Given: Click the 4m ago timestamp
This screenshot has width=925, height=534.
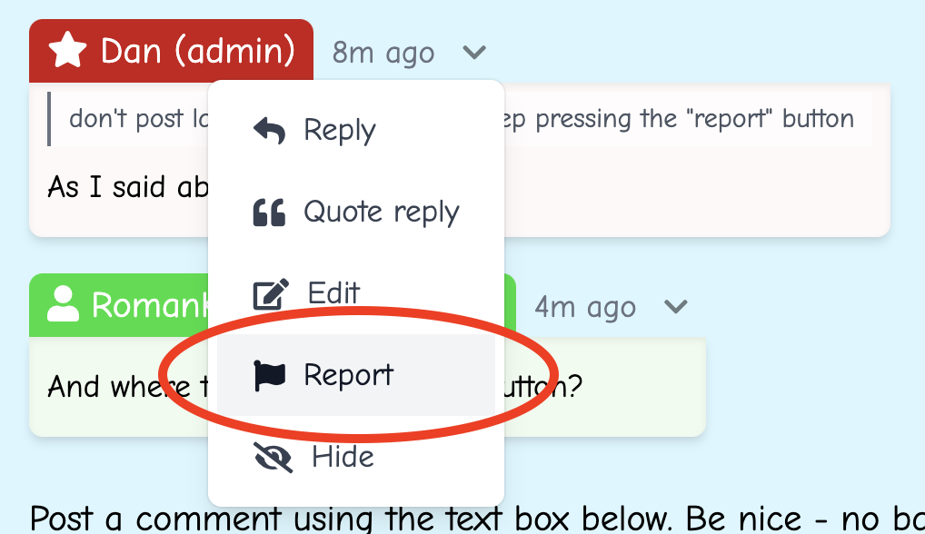Looking at the screenshot, I should tap(584, 307).
